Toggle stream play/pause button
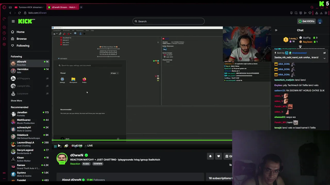This screenshot has height=185, width=330. coord(59,146)
